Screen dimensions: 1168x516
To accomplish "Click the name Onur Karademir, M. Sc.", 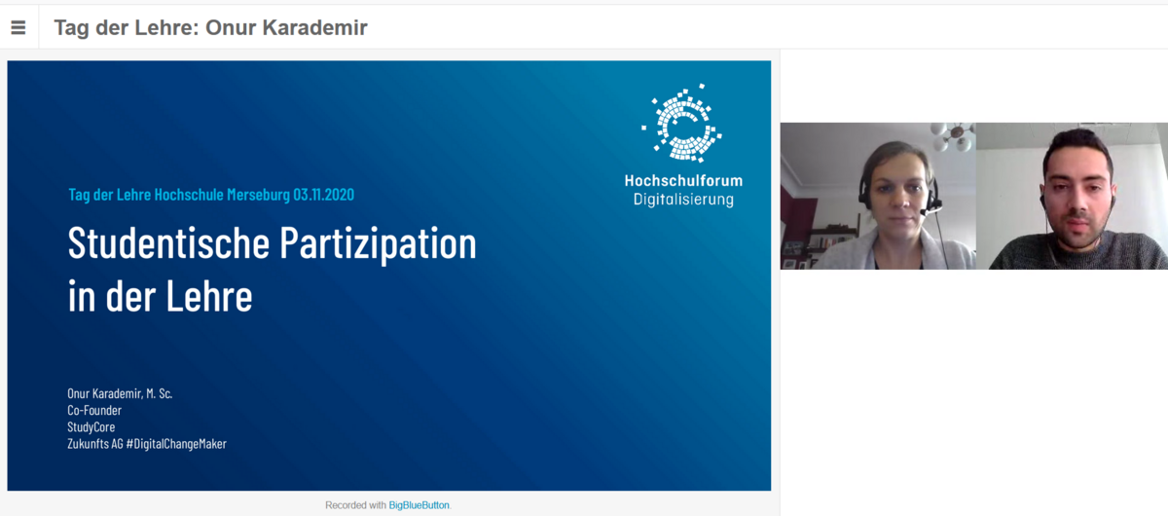I will 120,393.
